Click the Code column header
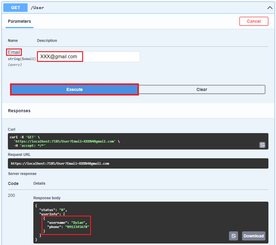 (13, 183)
